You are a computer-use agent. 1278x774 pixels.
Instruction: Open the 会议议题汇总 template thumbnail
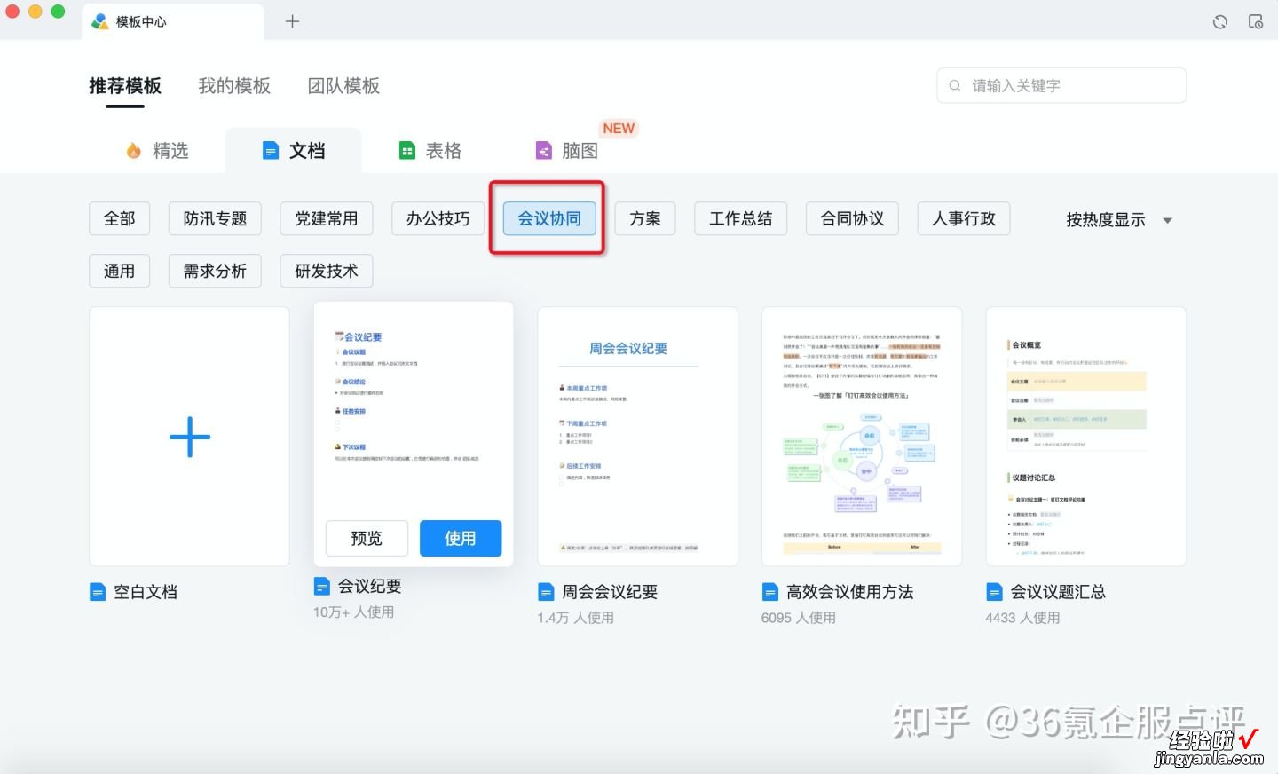click(x=1086, y=437)
